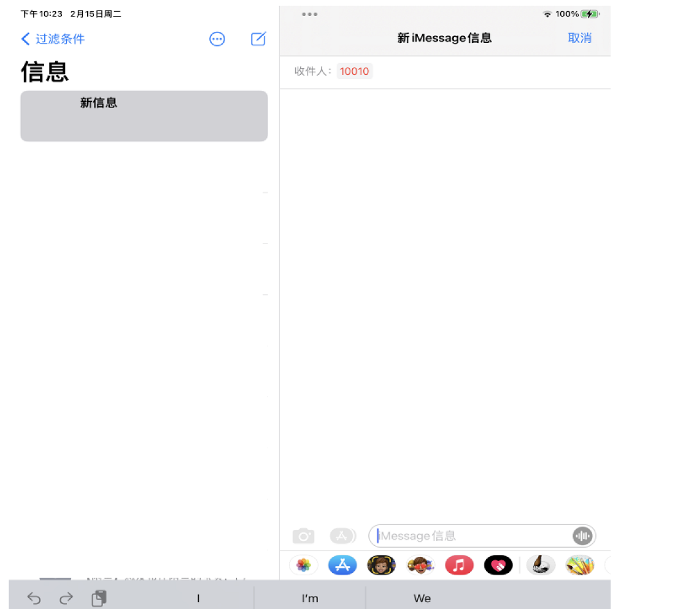Image resolution: width=675 pixels, height=609 pixels.
Task: Select the 10010 recipient chip
Action: coord(354,71)
